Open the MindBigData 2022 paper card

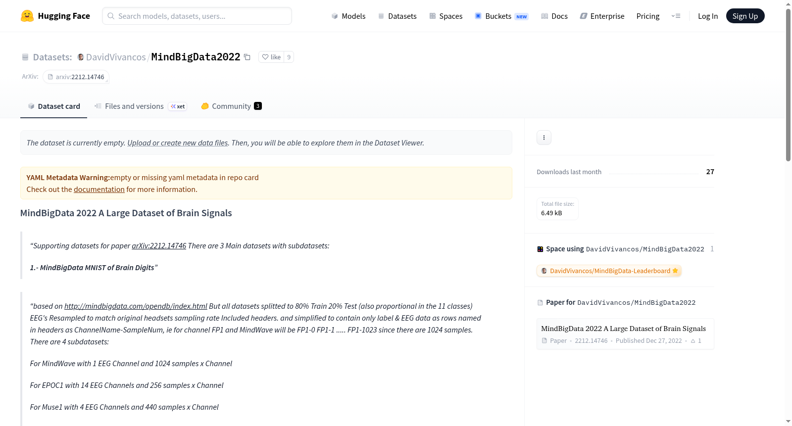pyautogui.click(x=625, y=334)
